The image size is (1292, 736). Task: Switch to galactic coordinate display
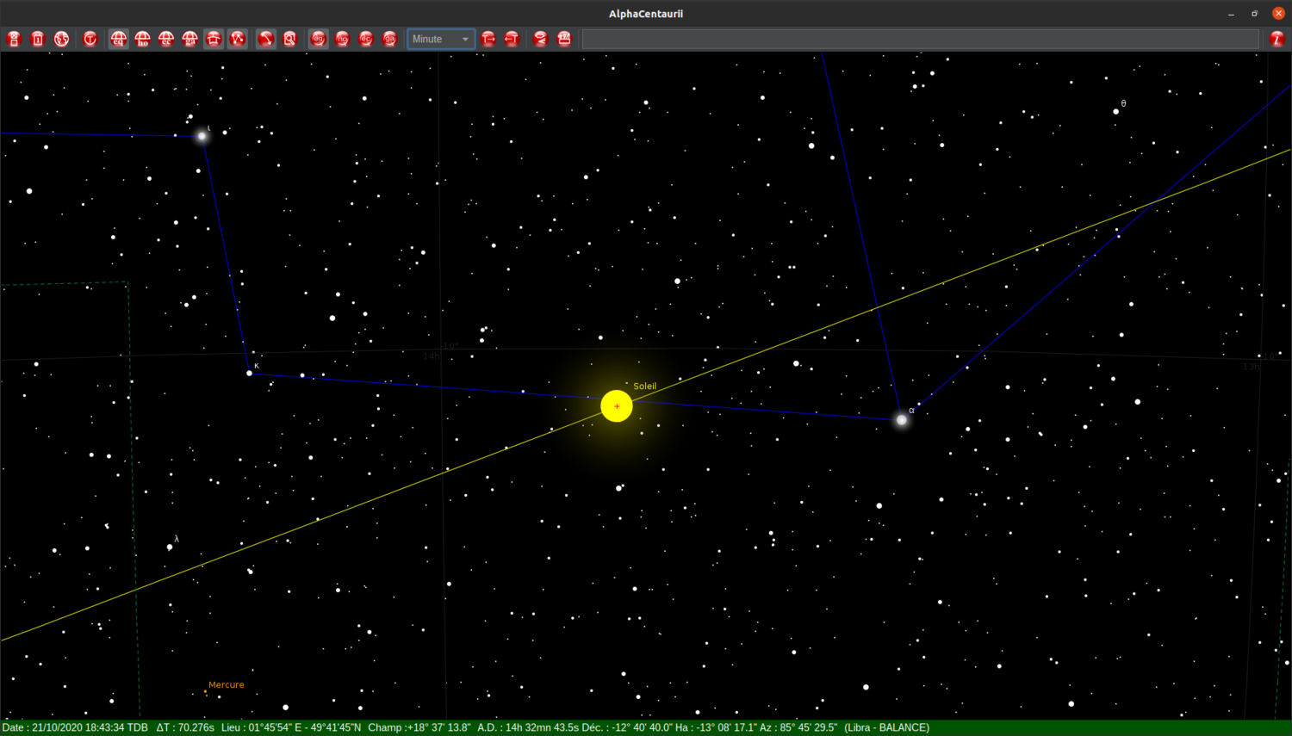(389, 38)
